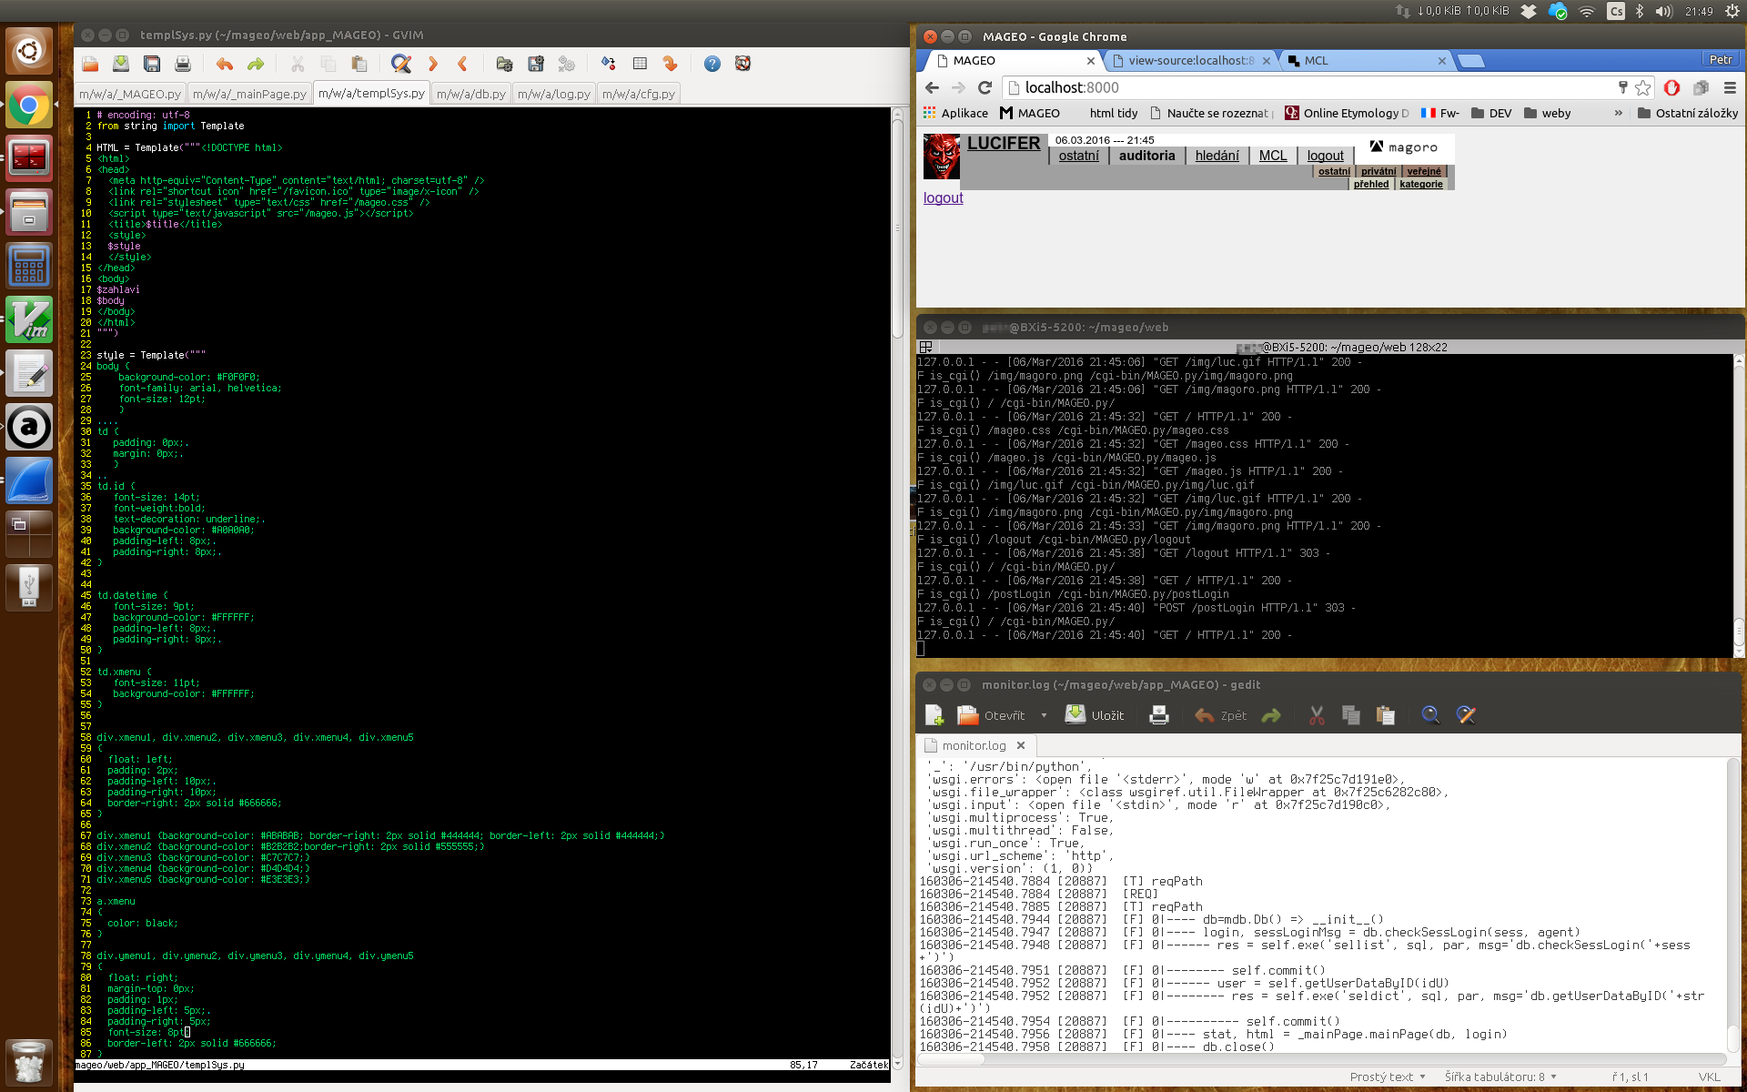Viewport: 1747px width, 1092px height.
Task: Switch to m/w/a/db.py tab
Action: [x=470, y=94]
